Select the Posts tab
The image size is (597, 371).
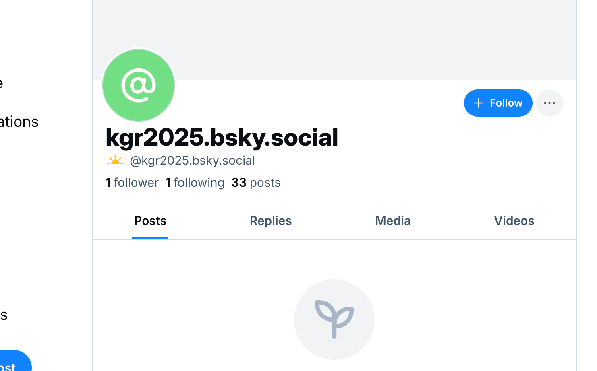(150, 221)
